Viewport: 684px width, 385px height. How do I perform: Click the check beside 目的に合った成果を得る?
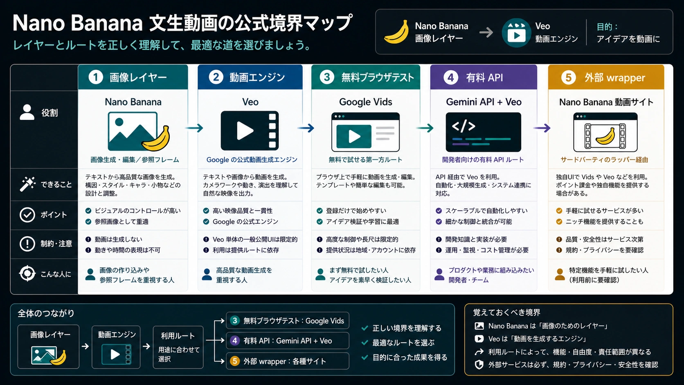click(x=364, y=358)
